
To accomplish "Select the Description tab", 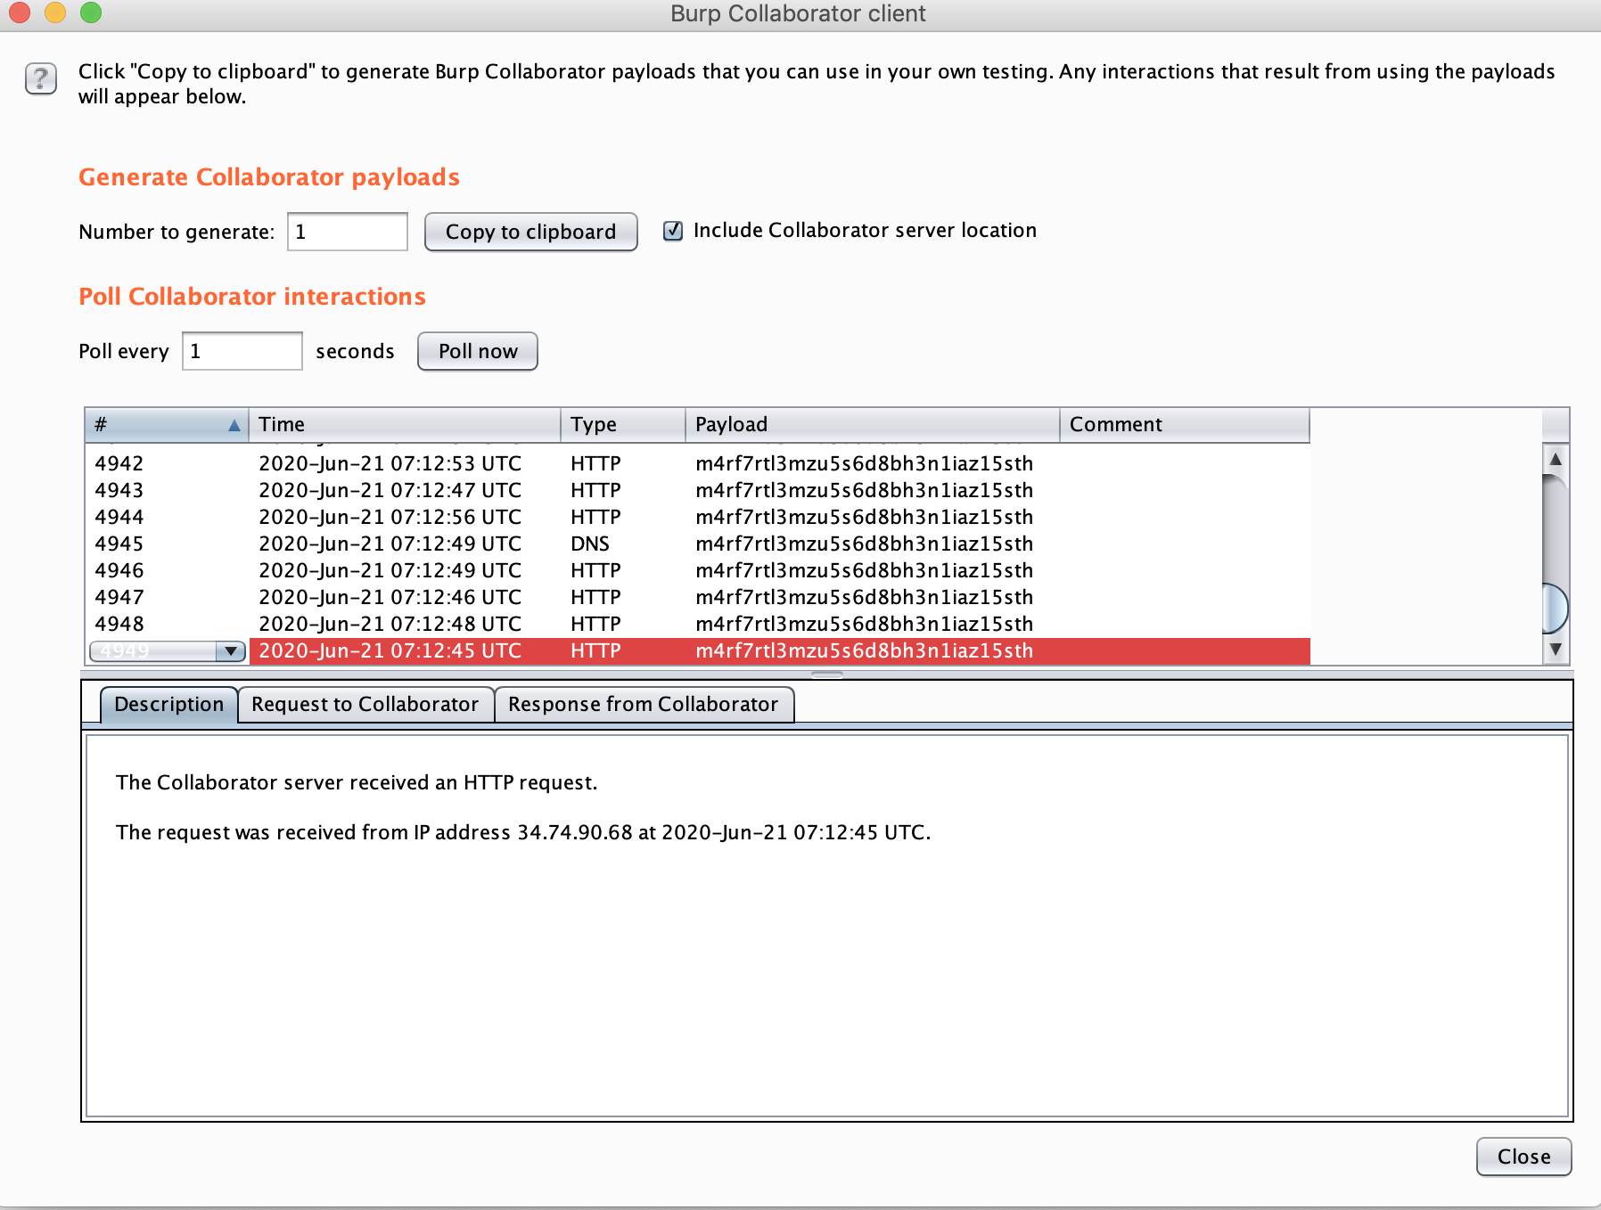I will pos(168,704).
